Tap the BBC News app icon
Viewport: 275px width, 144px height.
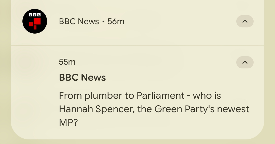[35, 21]
